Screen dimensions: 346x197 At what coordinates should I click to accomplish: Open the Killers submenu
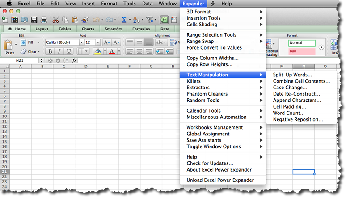223,81
